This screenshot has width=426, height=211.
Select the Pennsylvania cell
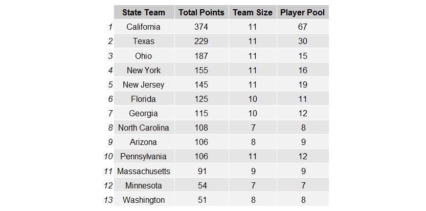coord(144,157)
